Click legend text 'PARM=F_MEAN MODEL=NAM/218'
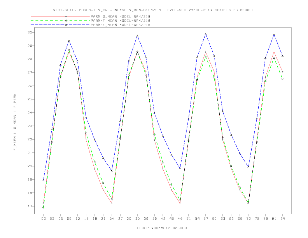Viewport: 308px width, 238px height. coord(121,21)
